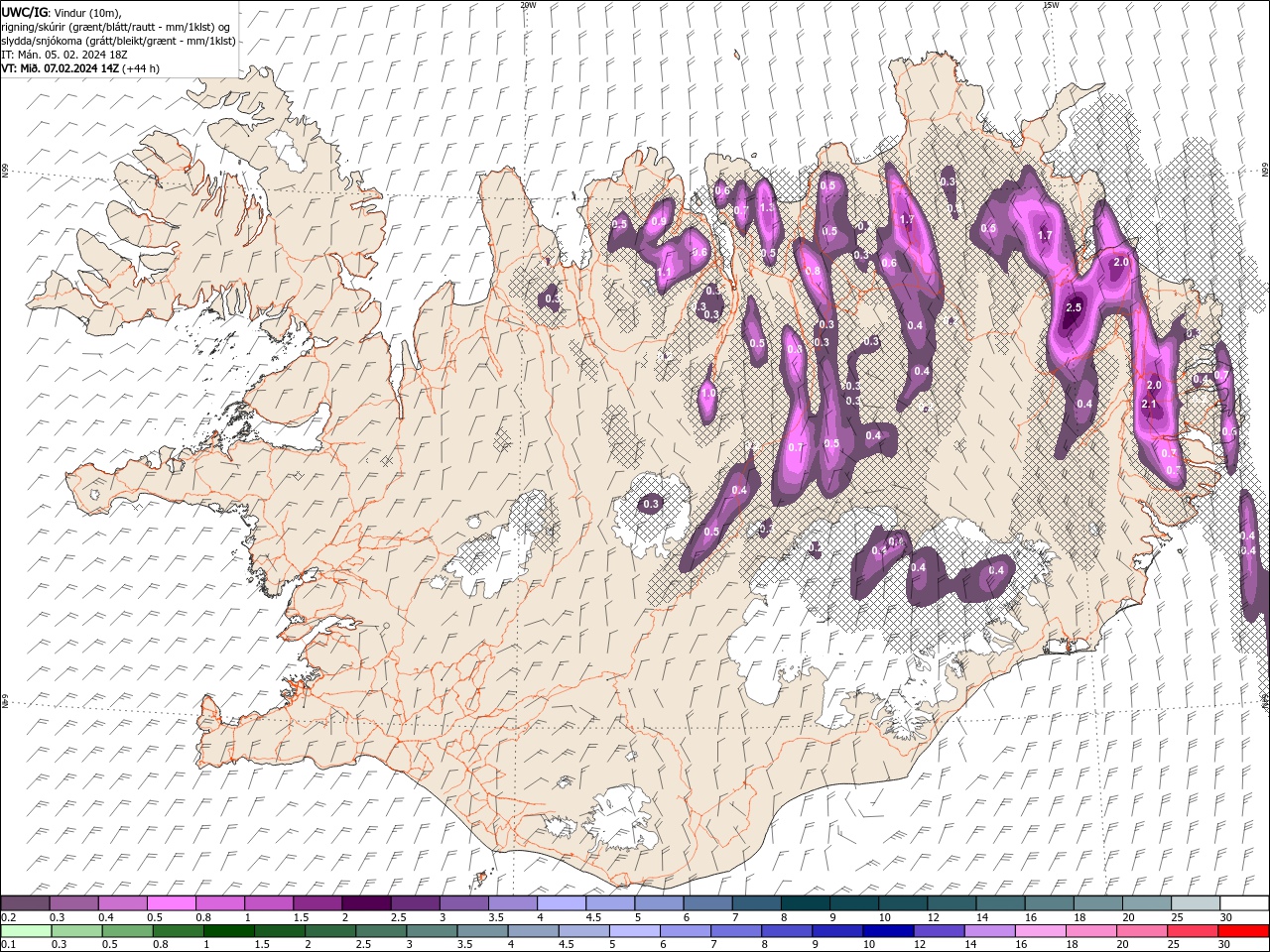Click the 2.5 snowfall value on the map

pyautogui.click(x=1074, y=307)
